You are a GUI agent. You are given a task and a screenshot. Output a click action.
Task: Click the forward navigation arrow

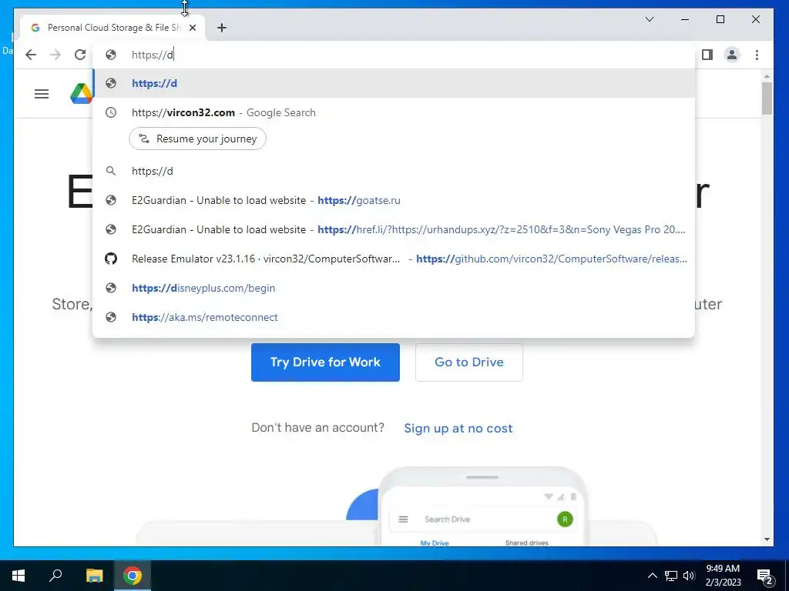(x=55, y=55)
